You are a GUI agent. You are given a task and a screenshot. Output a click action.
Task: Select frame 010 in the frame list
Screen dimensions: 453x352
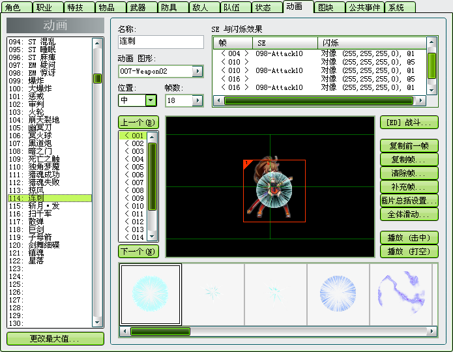(x=133, y=206)
